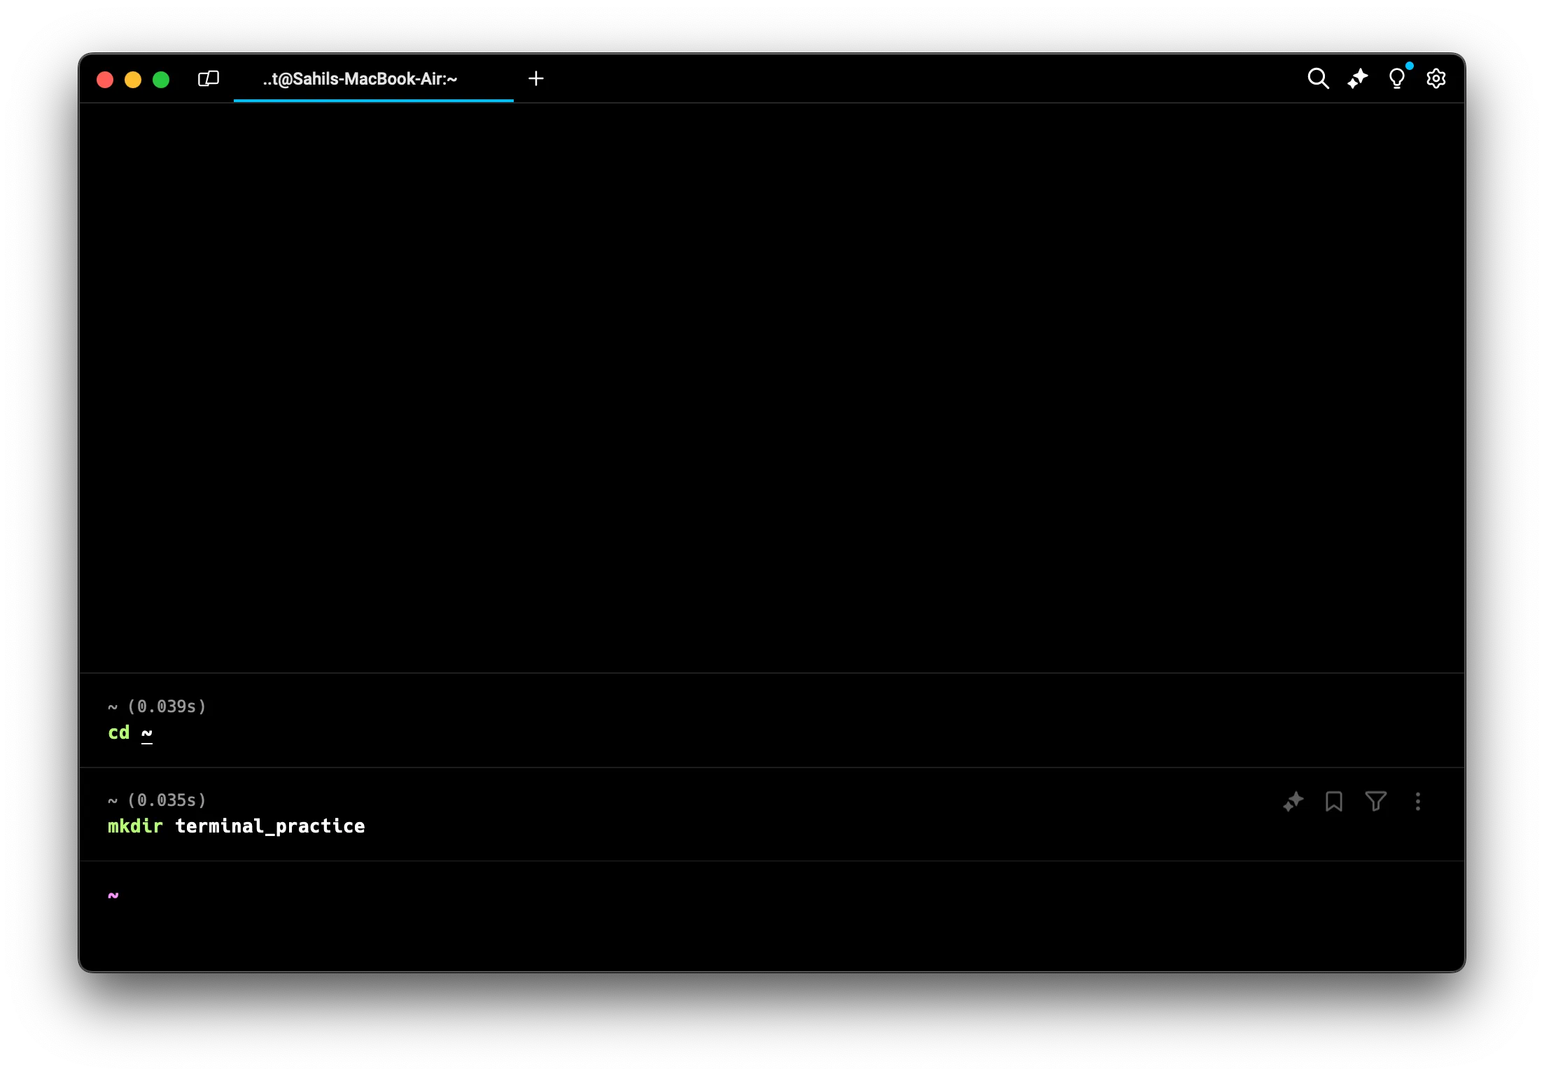The image size is (1544, 1076).
Task: Open the lightbulb resource center
Action: pyautogui.click(x=1396, y=78)
